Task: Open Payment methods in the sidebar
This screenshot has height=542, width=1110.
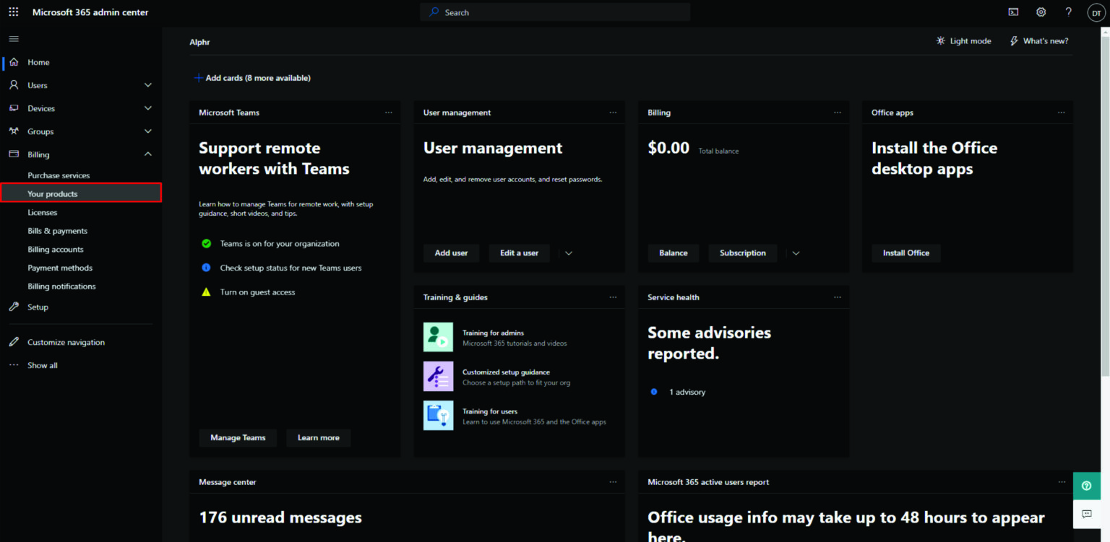Action: point(60,268)
